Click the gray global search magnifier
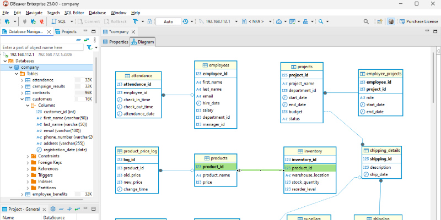Image resolution: width=441 pixels, height=220 pixels. click(x=366, y=21)
